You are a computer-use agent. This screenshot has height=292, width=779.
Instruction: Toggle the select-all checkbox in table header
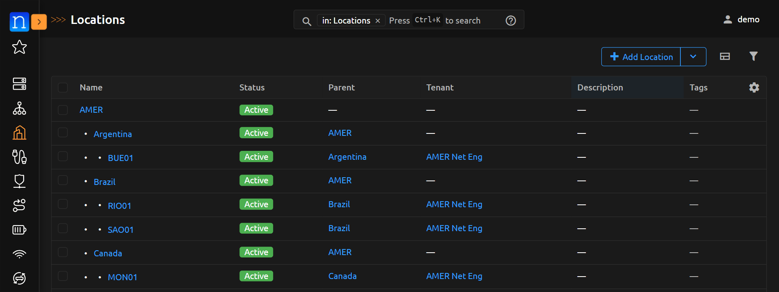coord(63,88)
